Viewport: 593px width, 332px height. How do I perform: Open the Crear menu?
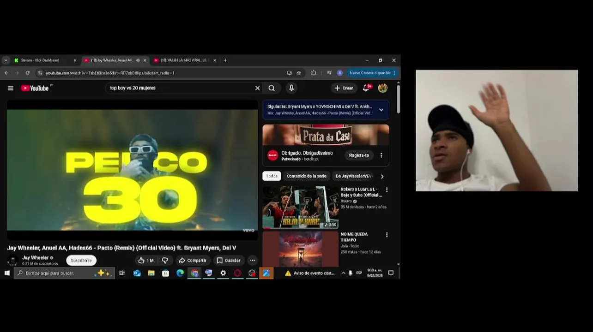pos(344,88)
